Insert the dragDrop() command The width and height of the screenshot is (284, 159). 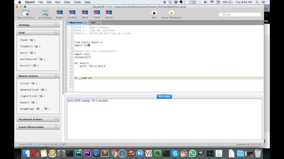[x=35, y=109]
